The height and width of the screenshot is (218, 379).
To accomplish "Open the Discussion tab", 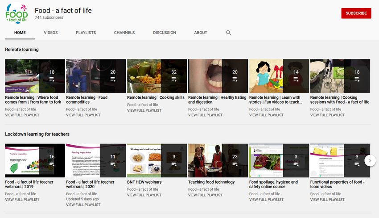I will pos(165,33).
